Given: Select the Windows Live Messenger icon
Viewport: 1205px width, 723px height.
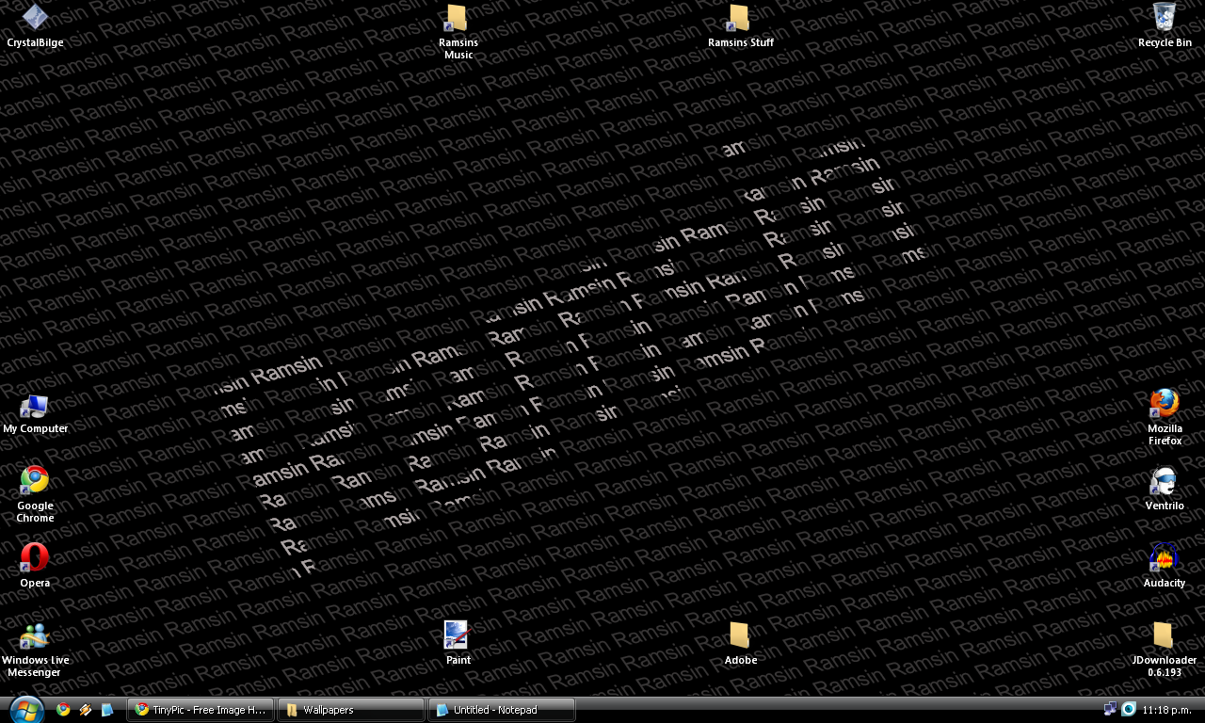Looking at the screenshot, I should 35,636.
